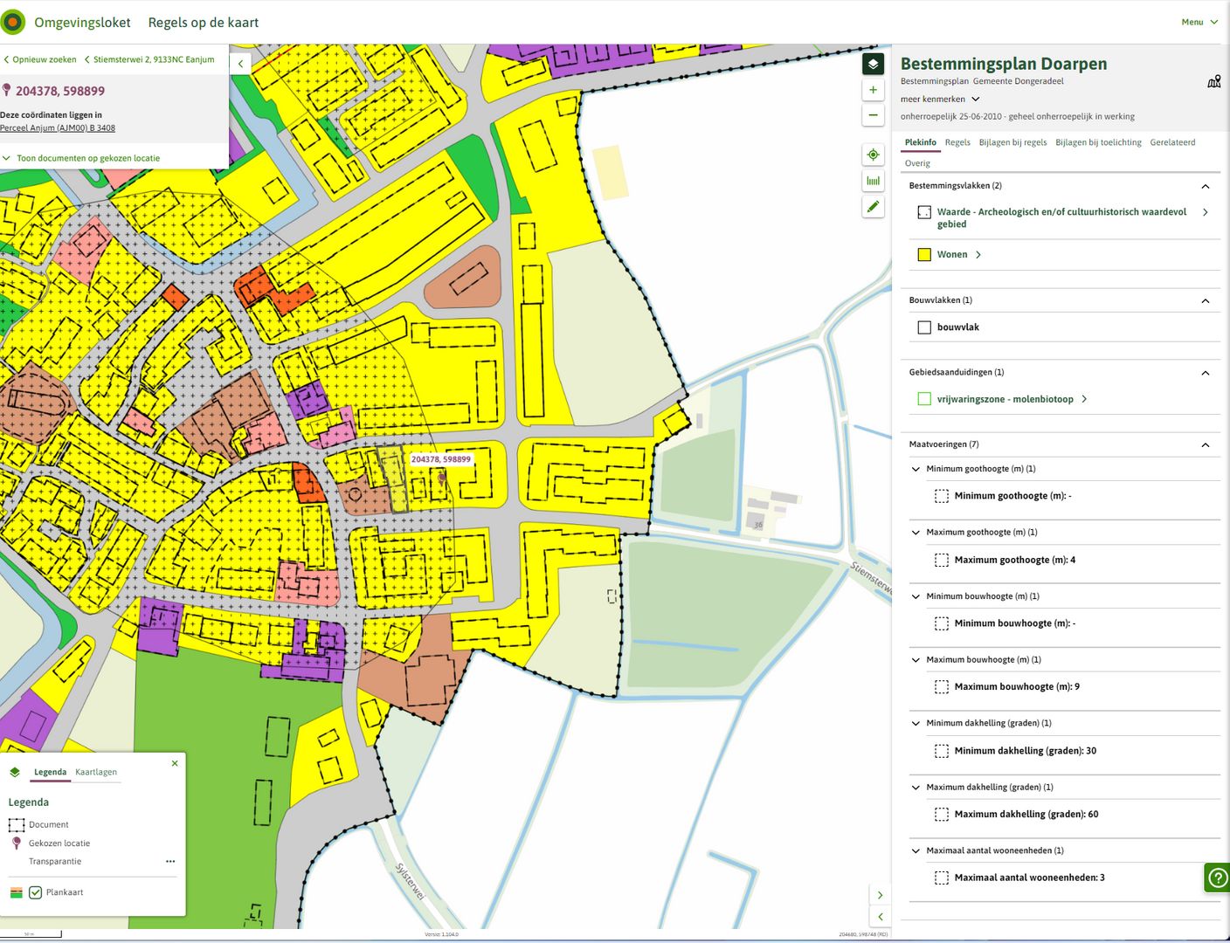Activate the measure distance tool
Viewport: 1230px width, 943px height.
tap(873, 181)
